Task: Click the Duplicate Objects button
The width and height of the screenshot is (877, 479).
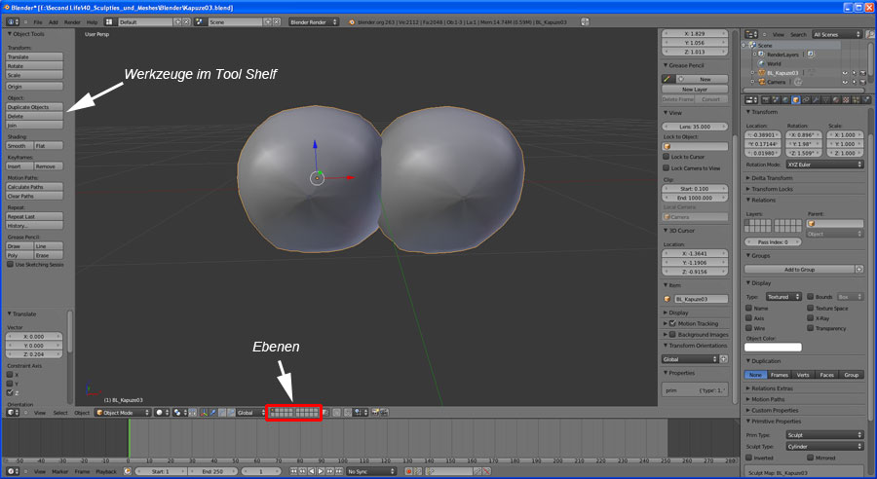Action: (34, 106)
